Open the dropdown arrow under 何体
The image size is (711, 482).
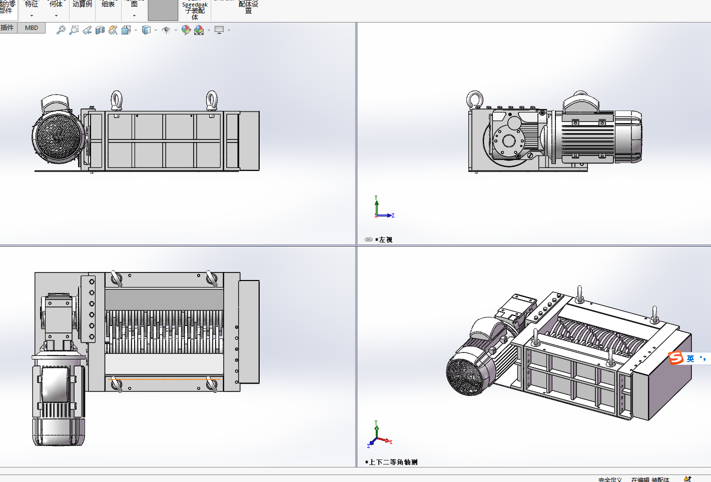(x=56, y=15)
